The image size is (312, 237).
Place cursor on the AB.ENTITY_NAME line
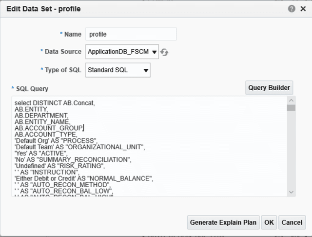point(42,121)
